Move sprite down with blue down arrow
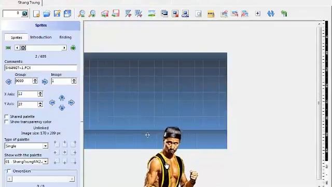The image size is (332, 187). pyautogui.click(x=62, y=108)
